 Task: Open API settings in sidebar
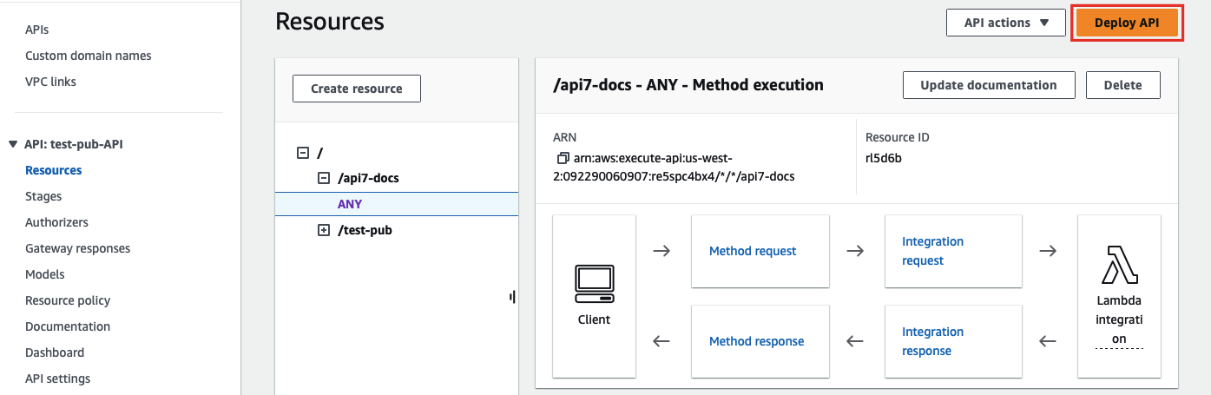click(57, 379)
